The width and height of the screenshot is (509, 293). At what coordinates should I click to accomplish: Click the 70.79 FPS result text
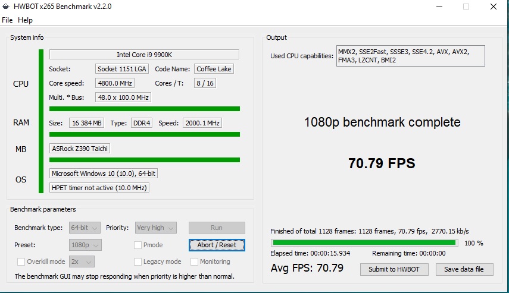(382, 163)
